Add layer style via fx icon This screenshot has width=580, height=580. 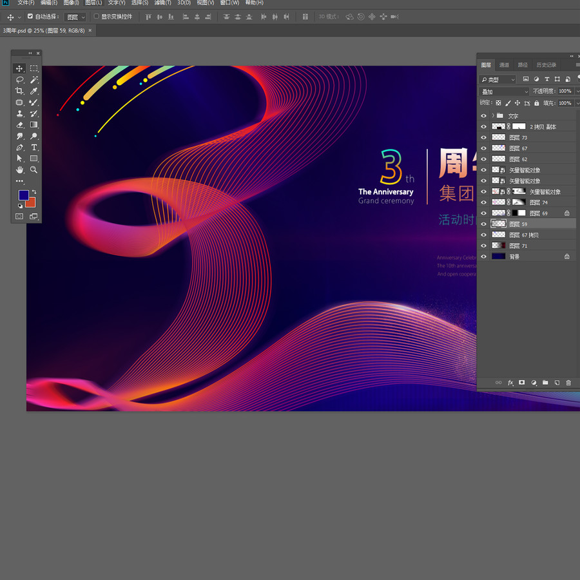pos(510,383)
